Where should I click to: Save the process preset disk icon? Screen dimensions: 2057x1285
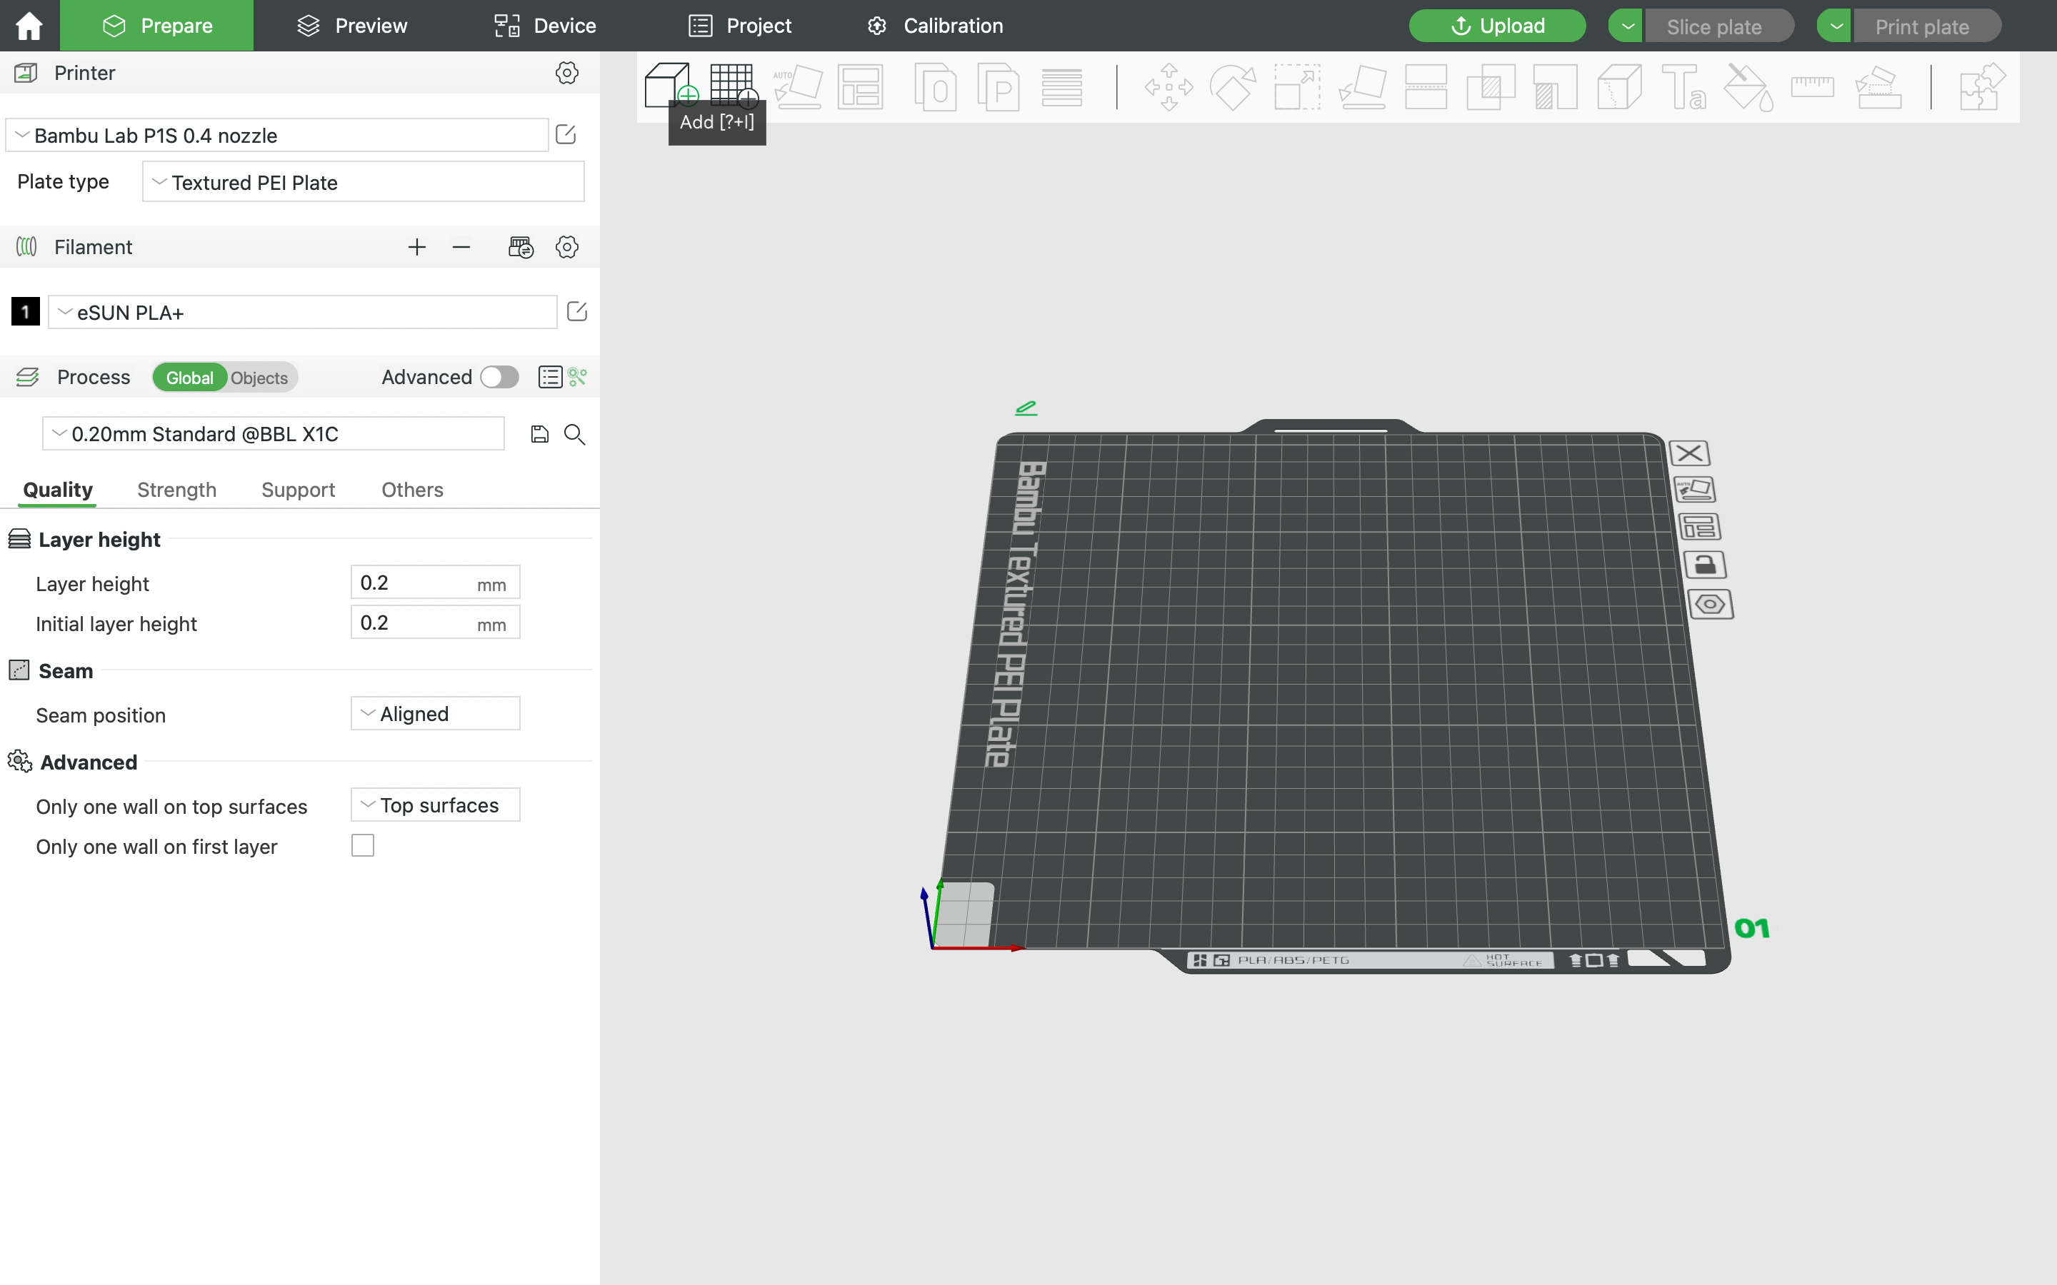coord(540,434)
